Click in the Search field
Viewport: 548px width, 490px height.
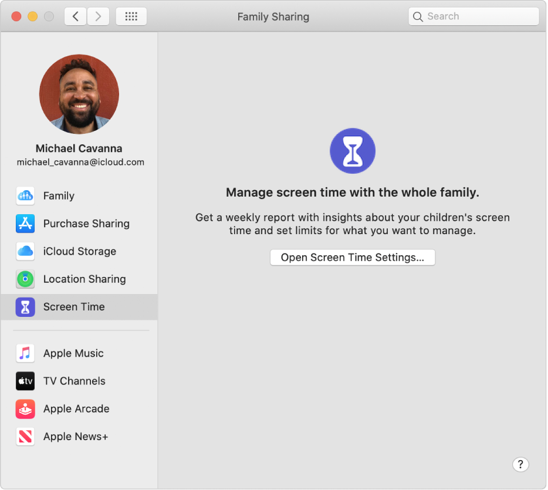[x=473, y=16]
